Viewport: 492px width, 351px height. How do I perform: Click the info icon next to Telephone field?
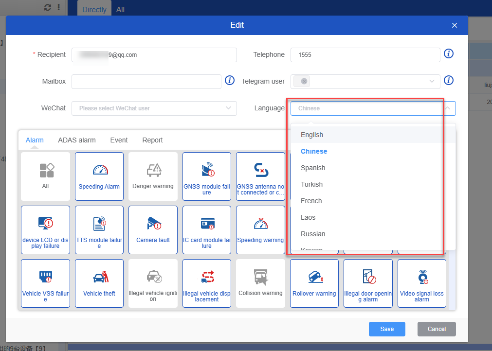449,54
